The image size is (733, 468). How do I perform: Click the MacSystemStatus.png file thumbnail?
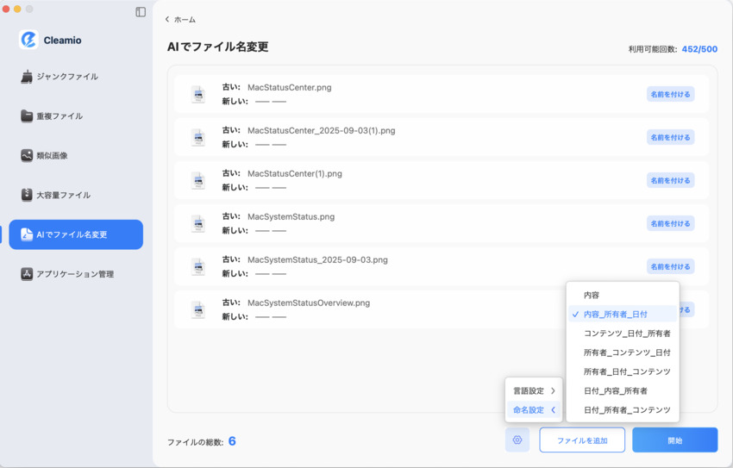click(198, 224)
